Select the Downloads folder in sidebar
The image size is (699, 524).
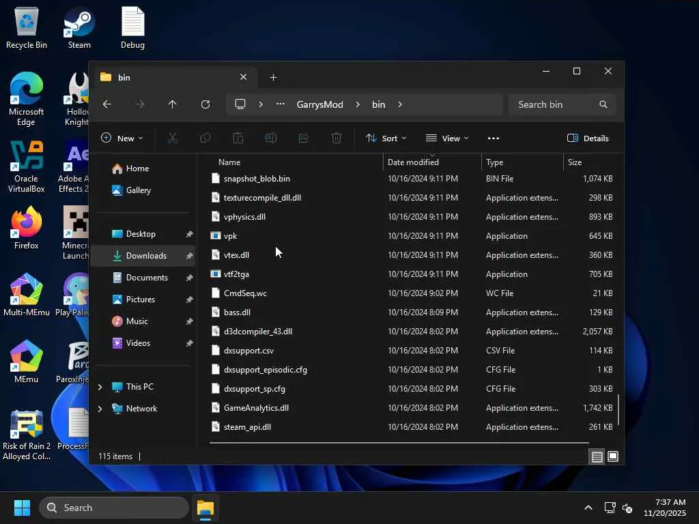146,256
